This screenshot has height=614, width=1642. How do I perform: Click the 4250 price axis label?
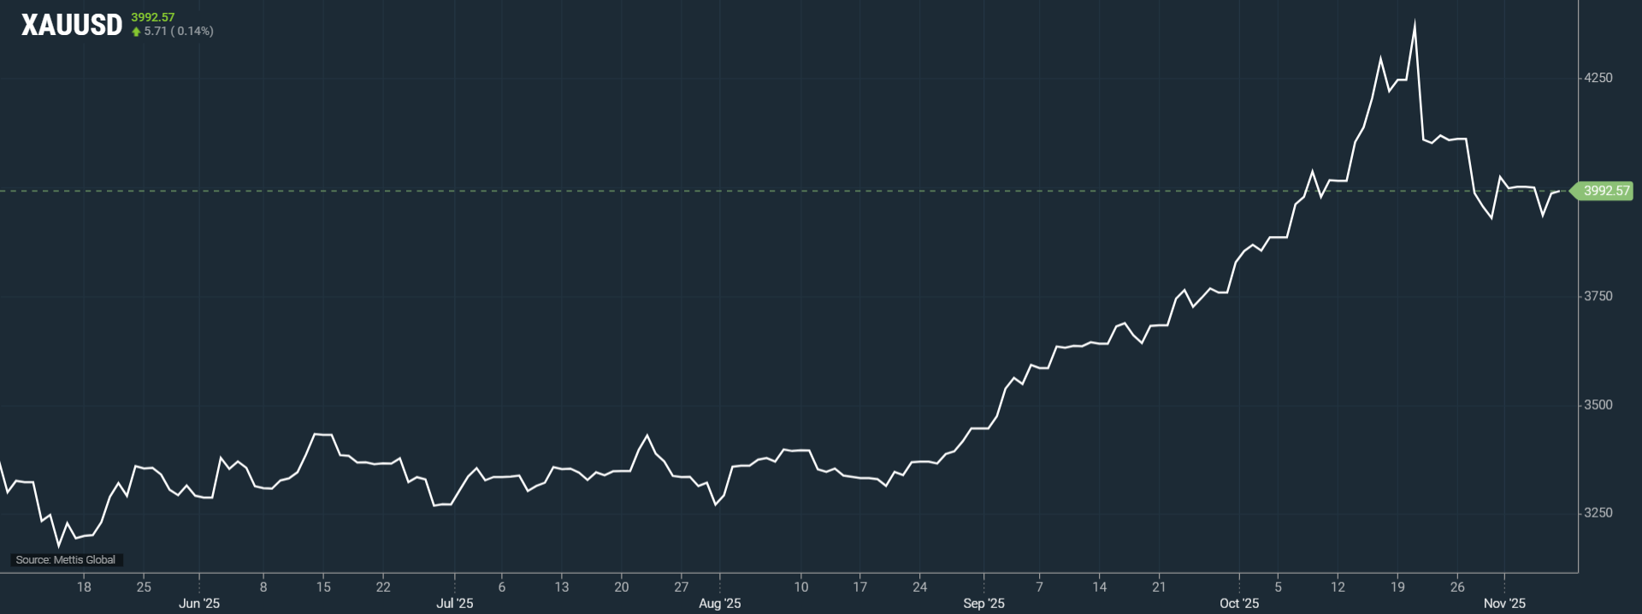(x=1598, y=78)
